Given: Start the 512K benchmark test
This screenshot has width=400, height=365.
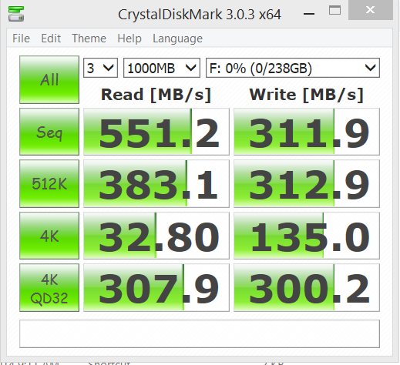Looking at the screenshot, I should pos(49,183).
